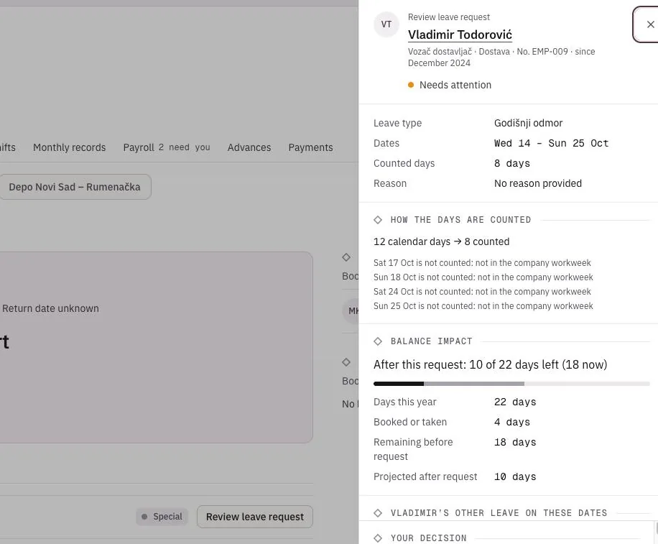658x544 pixels.
Task: Click the 12 calendar days → 8 counted summary
Action: click(x=442, y=241)
